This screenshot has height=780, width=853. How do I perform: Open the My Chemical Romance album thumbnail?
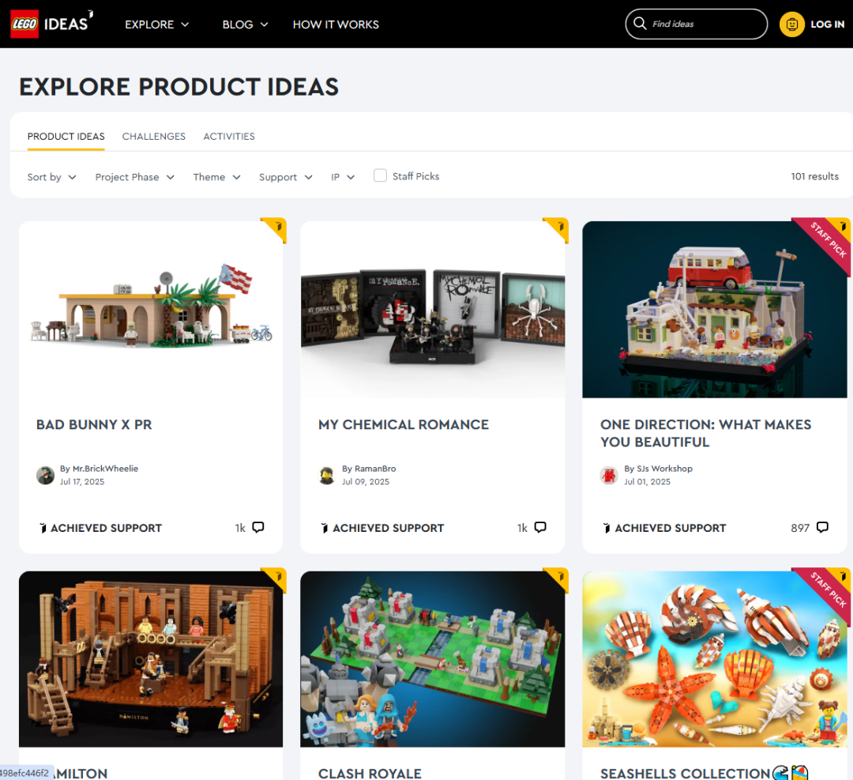point(433,310)
